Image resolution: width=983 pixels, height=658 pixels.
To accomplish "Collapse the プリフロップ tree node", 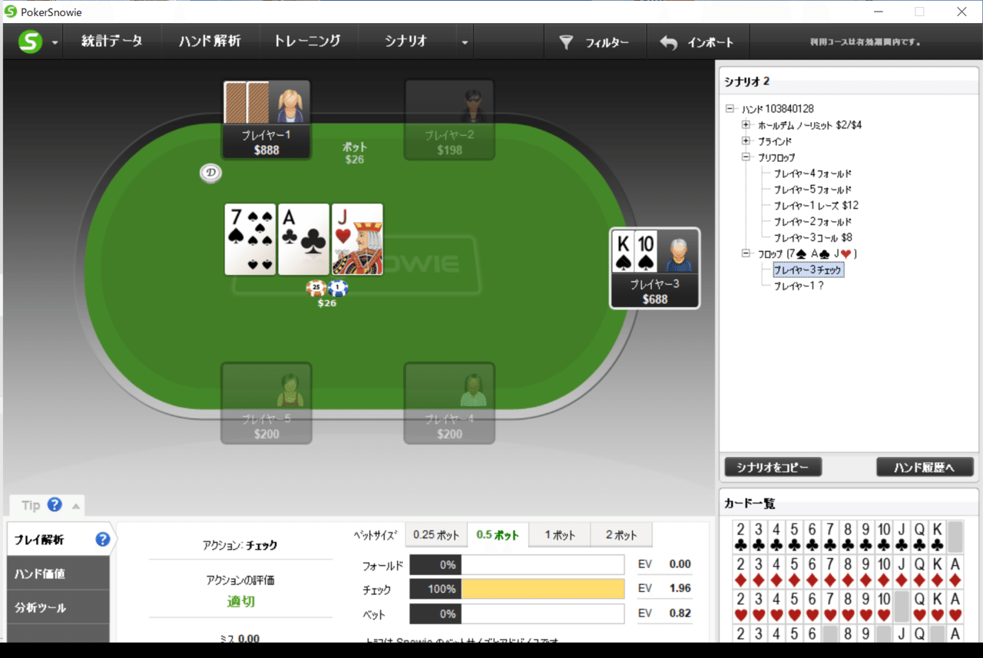I will coord(746,157).
